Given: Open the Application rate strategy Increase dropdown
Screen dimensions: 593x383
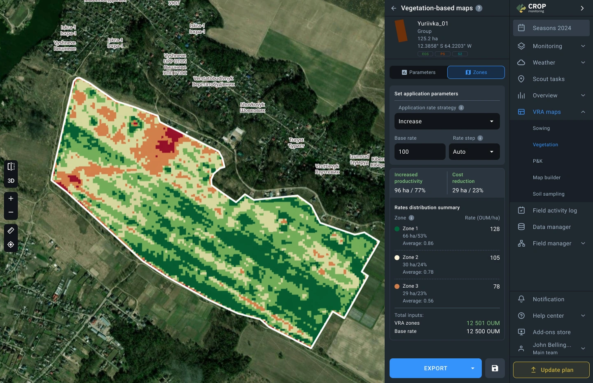Looking at the screenshot, I should [x=447, y=121].
